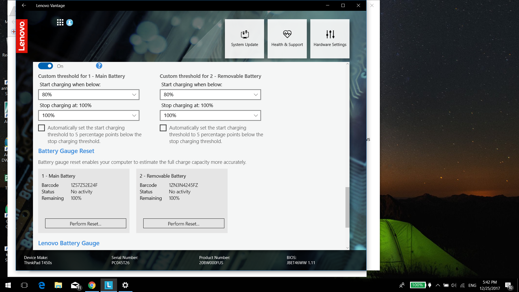Turn off the custom threshold toggle

pos(45,66)
